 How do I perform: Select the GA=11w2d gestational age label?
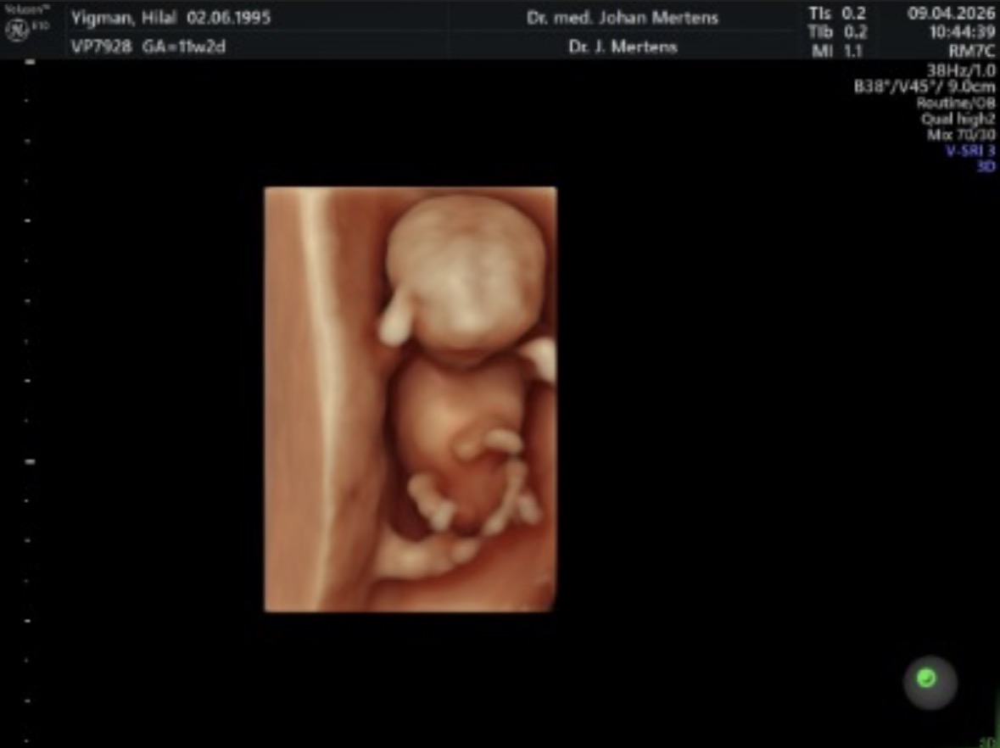click(184, 47)
